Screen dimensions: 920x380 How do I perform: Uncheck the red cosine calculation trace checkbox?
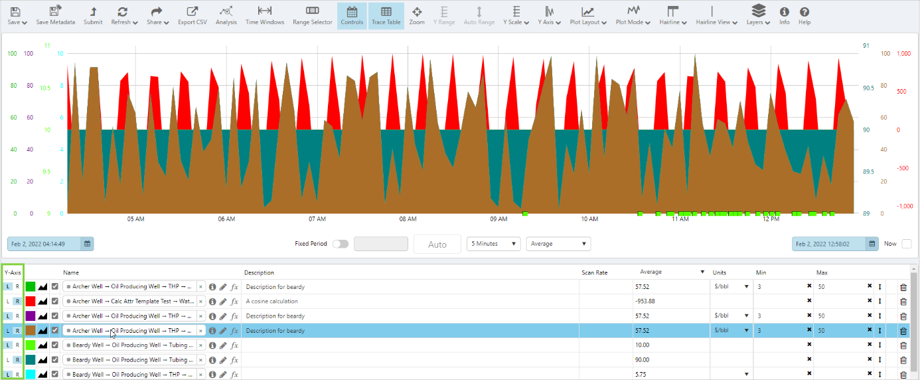(x=55, y=302)
